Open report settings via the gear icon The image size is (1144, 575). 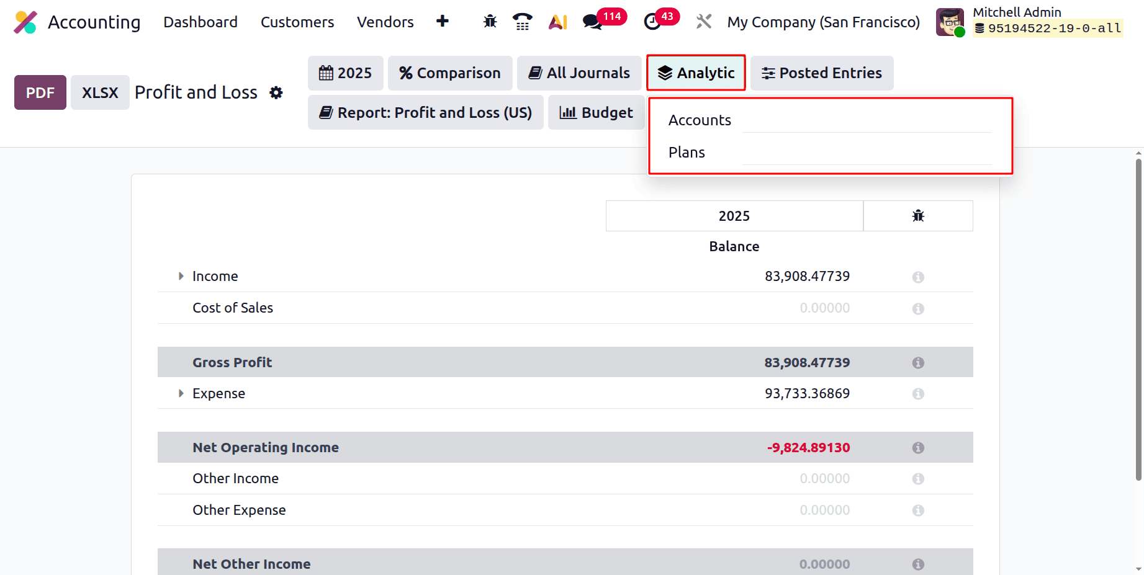276,92
